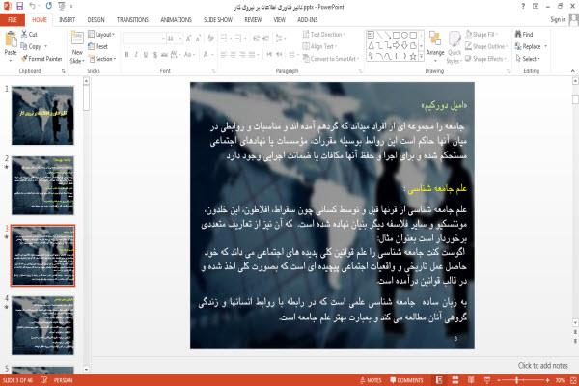Click PERSIAN language indicator in status bar

pyautogui.click(x=63, y=380)
